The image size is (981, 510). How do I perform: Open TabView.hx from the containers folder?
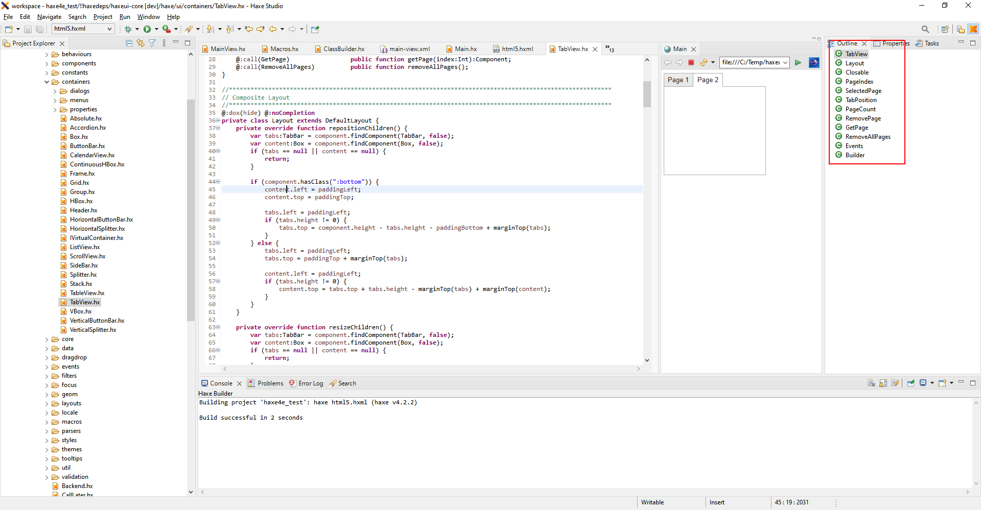click(x=84, y=302)
